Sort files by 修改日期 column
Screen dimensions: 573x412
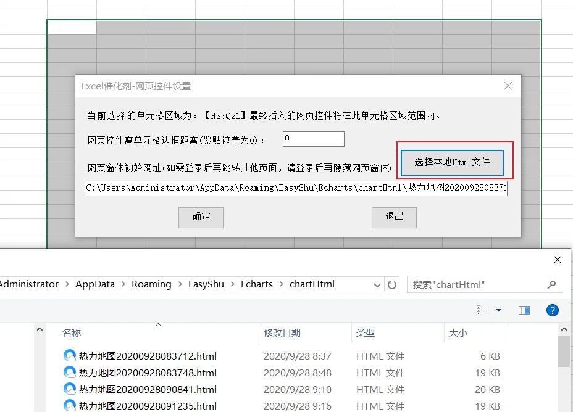click(x=282, y=333)
